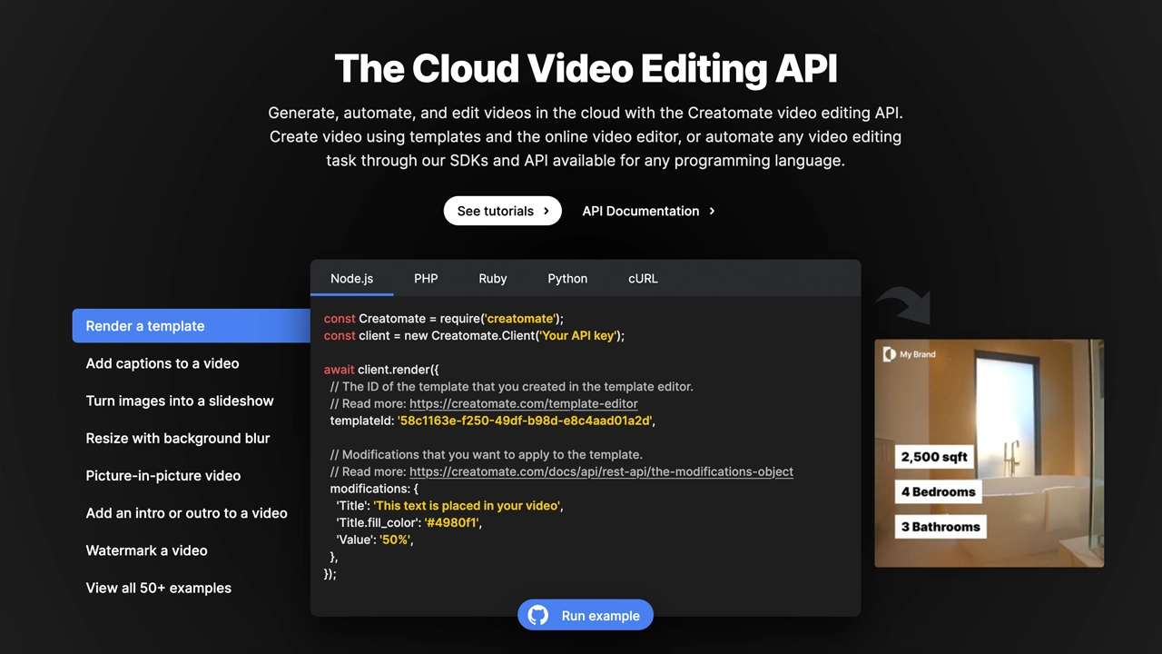Click the await keyword in code

pyautogui.click(x=340, y=370)
